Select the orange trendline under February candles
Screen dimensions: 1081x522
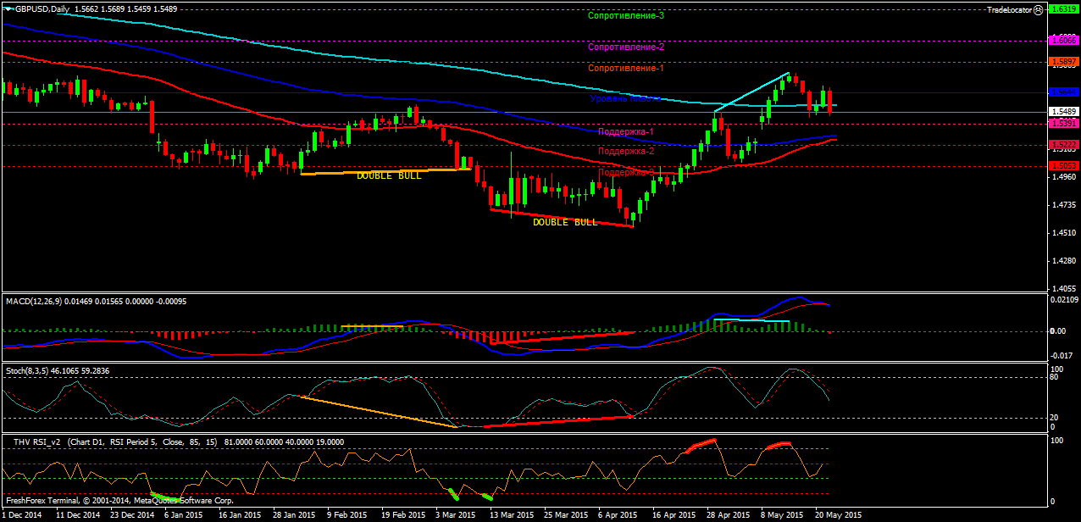pos(385,171)
